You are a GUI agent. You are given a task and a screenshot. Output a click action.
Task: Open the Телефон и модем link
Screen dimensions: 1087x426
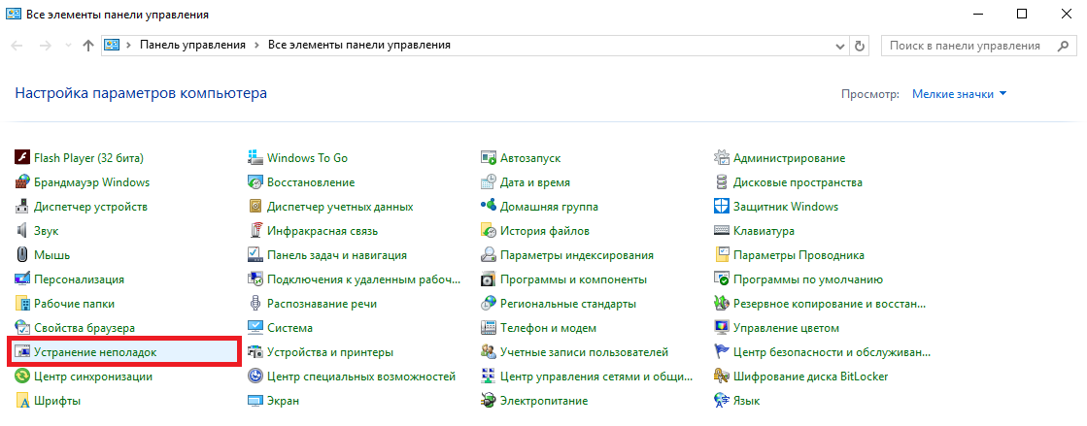tap(548, 328)
